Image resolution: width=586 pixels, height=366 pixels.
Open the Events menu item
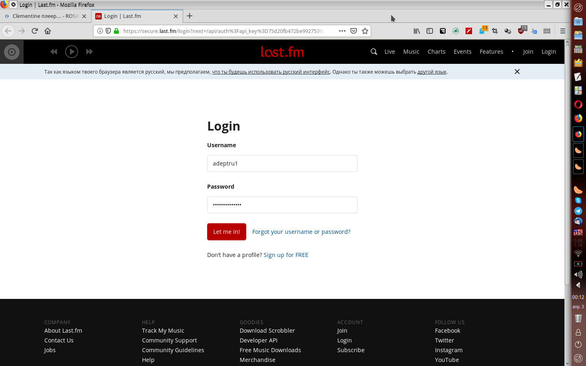tap(463, 52)
